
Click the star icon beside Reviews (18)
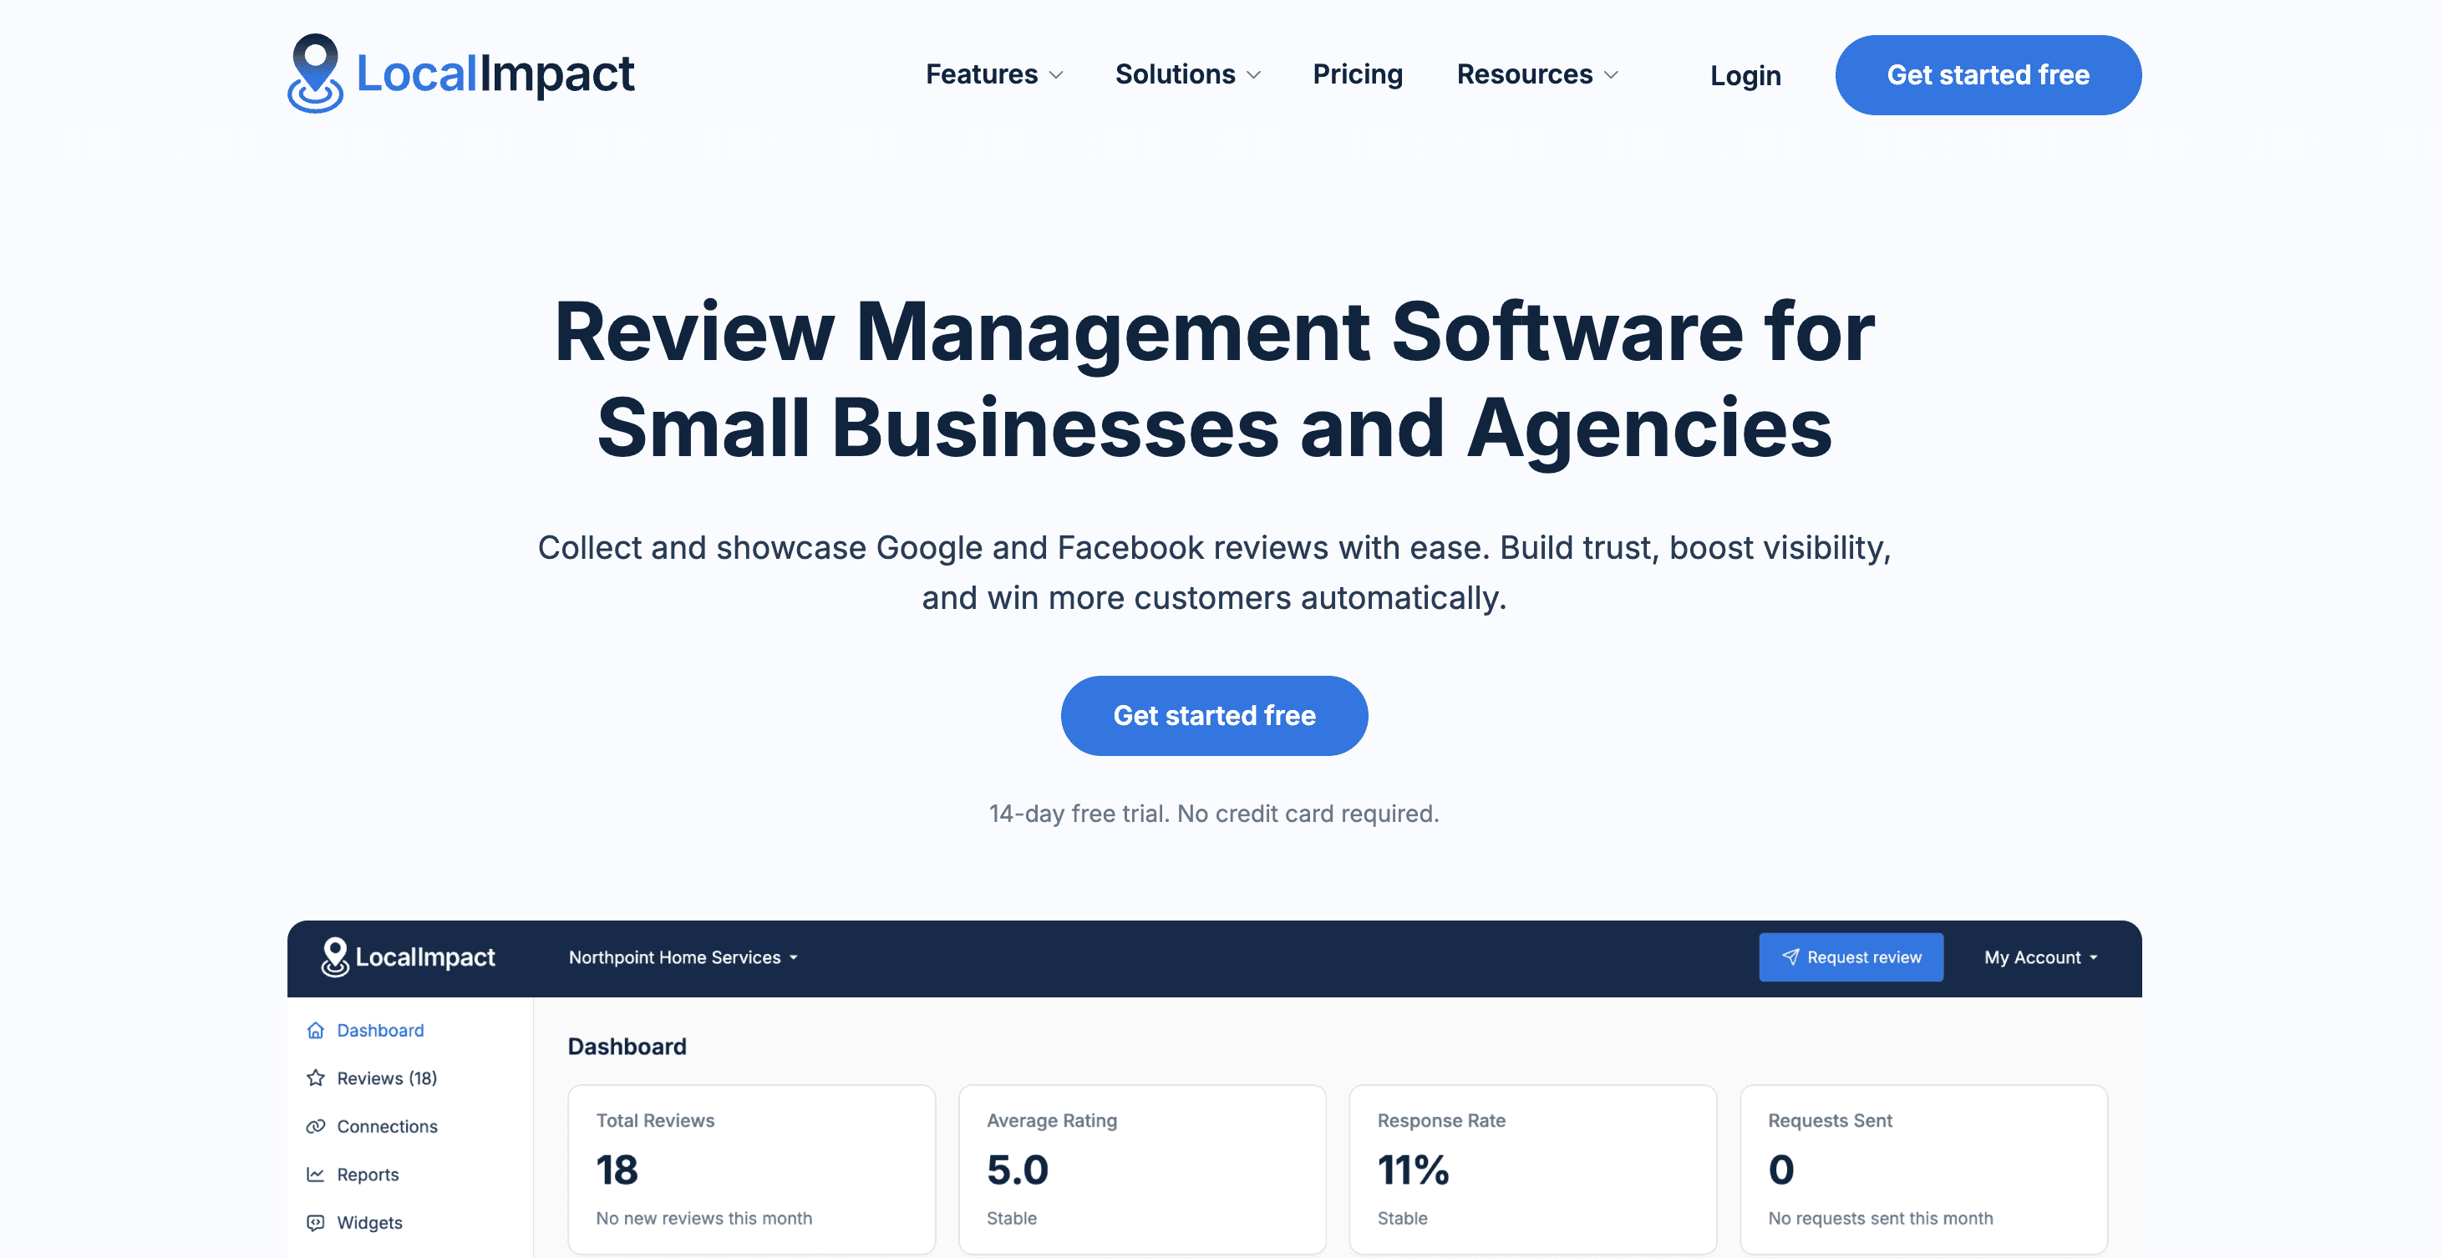click(316, 1078)
